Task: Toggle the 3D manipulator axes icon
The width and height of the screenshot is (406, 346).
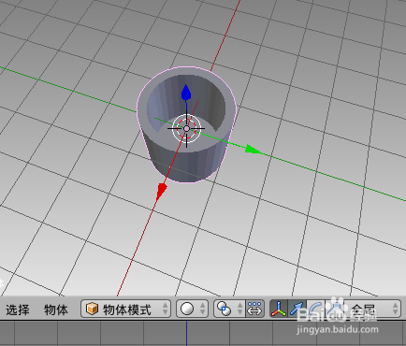Action: pyautogui.click(x=279, y=309)
